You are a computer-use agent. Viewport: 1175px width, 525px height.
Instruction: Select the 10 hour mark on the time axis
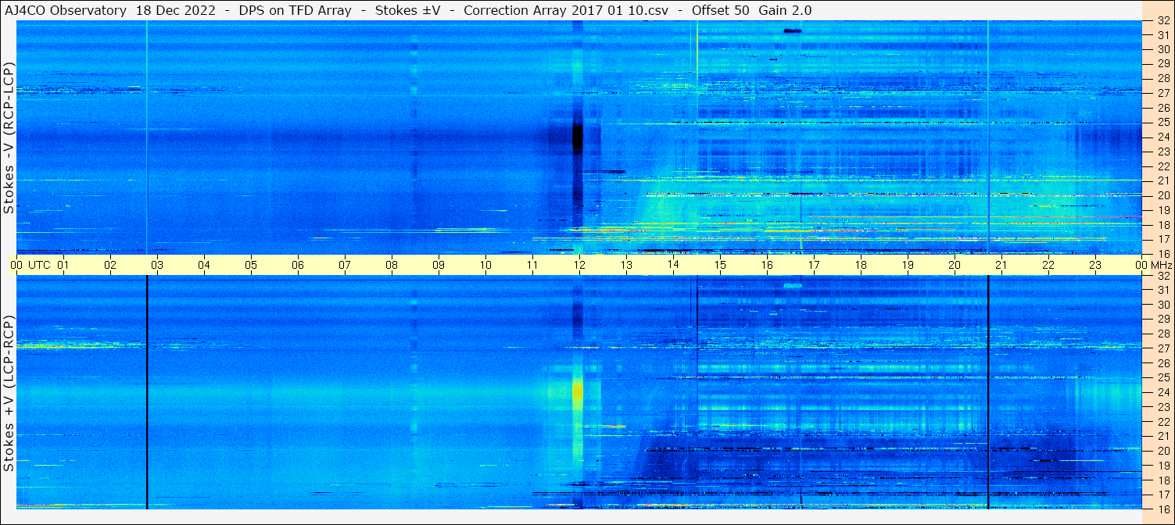(x=485, y=265)
